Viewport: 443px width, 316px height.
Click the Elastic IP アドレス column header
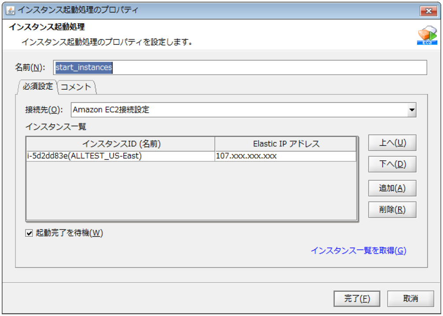point(286,144)
